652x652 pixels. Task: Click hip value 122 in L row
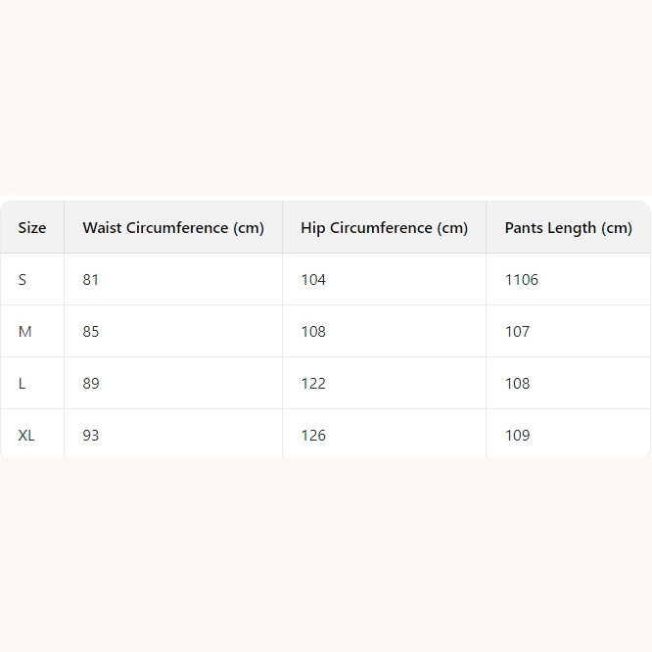[x=313, y=384]
